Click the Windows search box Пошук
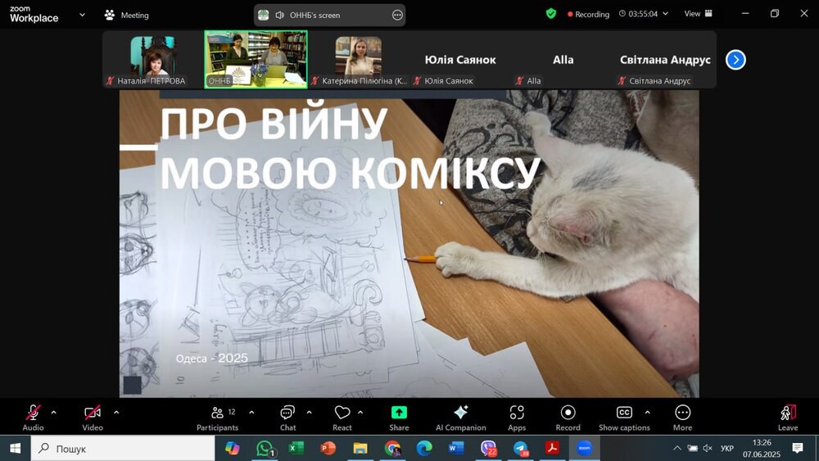Screen dimensions: 819x461 (123, 449)
